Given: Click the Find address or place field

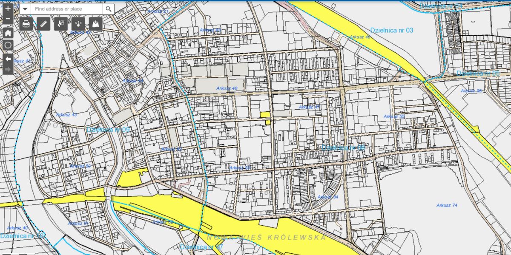Looking at the screenshot, I should (67, 9).
